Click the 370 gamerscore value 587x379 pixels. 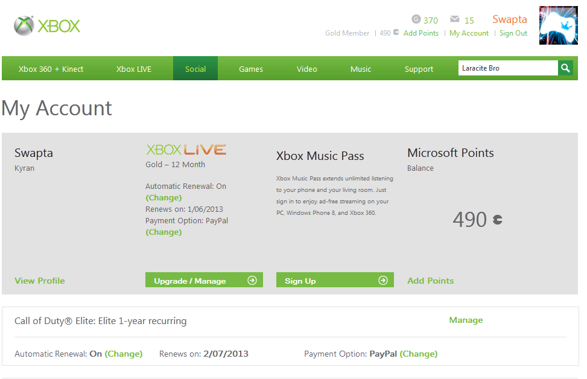click(431, 21)
